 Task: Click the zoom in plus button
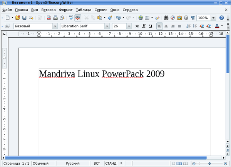click(225, 164)
